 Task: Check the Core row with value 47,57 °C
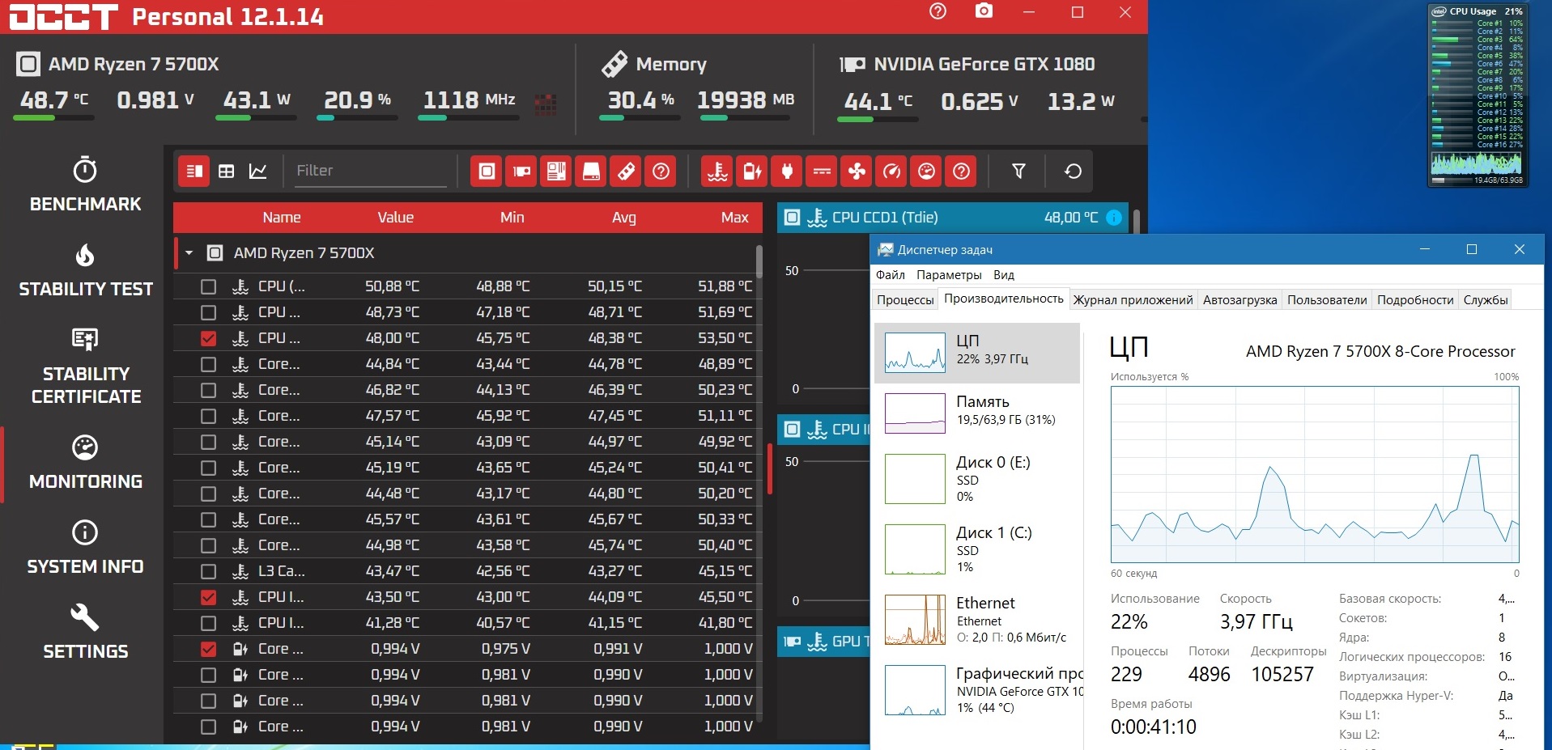pyautogui.click(x=208, y=416)
